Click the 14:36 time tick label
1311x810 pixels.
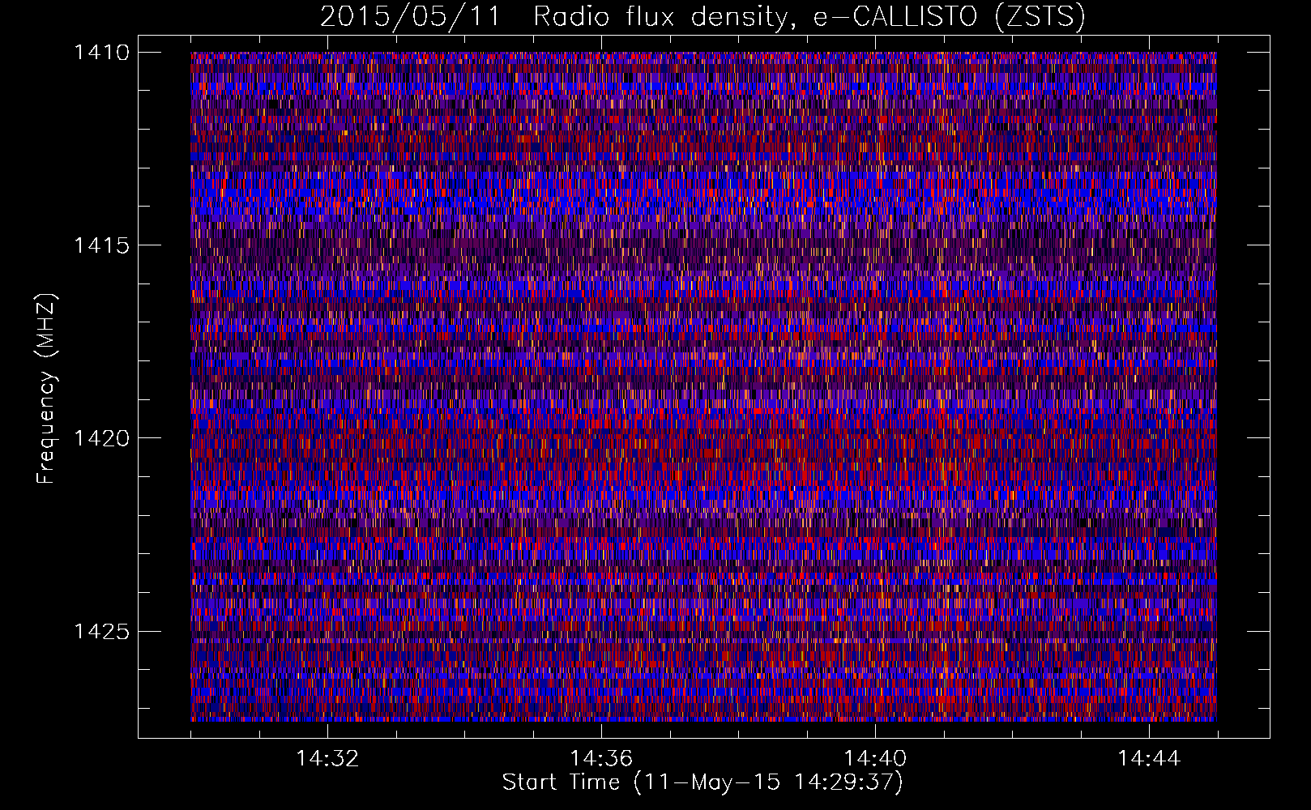pos(601,759)
